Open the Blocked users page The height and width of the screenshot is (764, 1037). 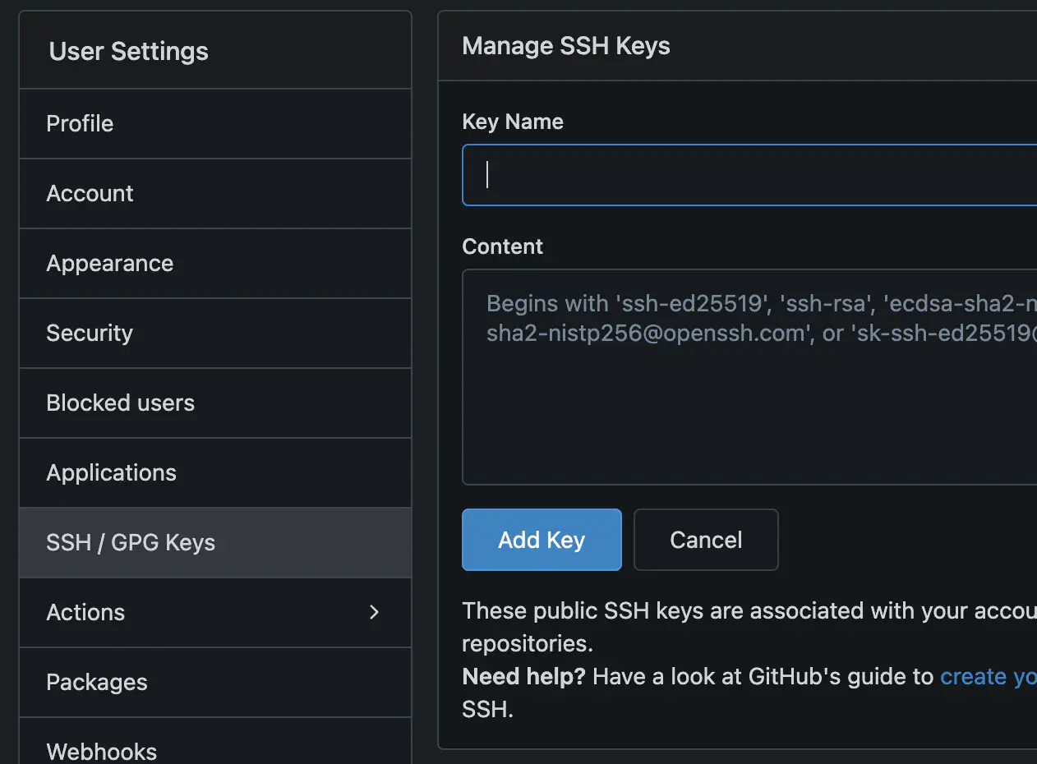[x=120, y=403]
